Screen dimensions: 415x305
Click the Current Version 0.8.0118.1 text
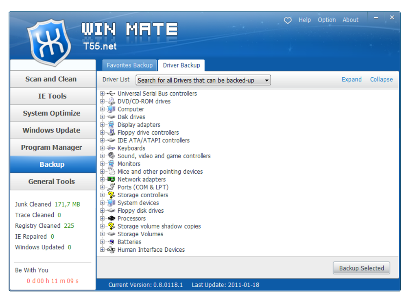(x=146, y=285)
